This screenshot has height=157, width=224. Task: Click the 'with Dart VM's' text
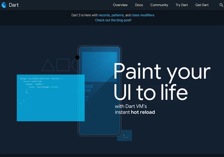tap(131, 106)
